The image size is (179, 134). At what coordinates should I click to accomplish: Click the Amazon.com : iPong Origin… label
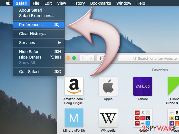(74, 101)
